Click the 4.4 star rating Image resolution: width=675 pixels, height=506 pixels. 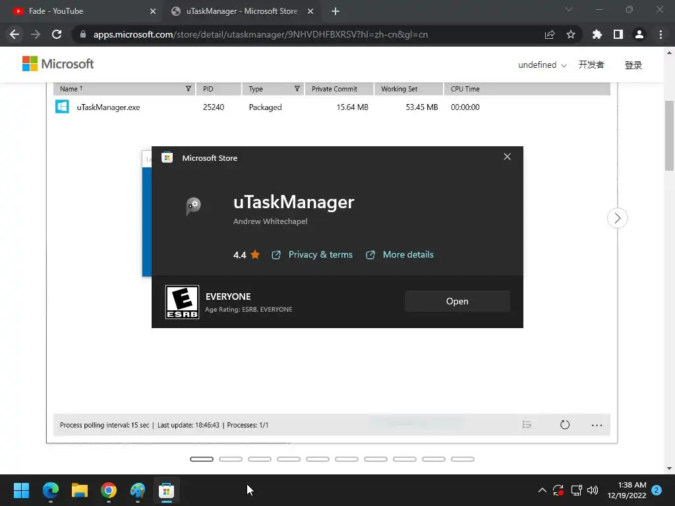tap(247, 255)
